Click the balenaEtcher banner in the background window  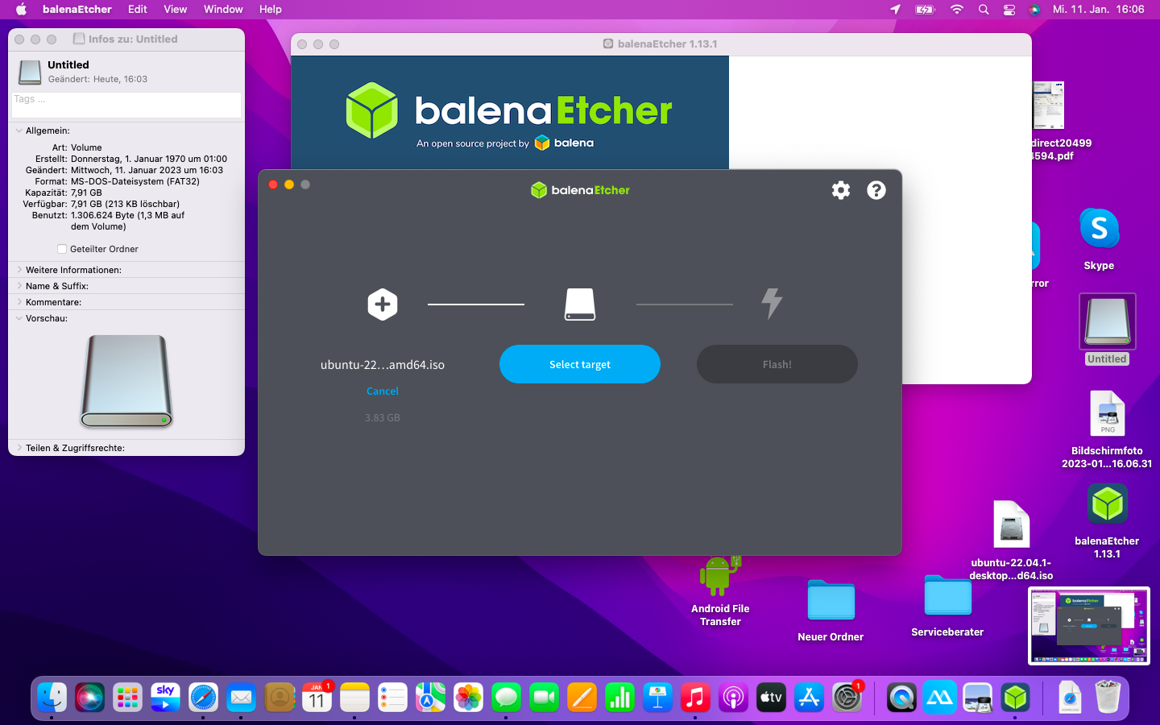[510, 113]
